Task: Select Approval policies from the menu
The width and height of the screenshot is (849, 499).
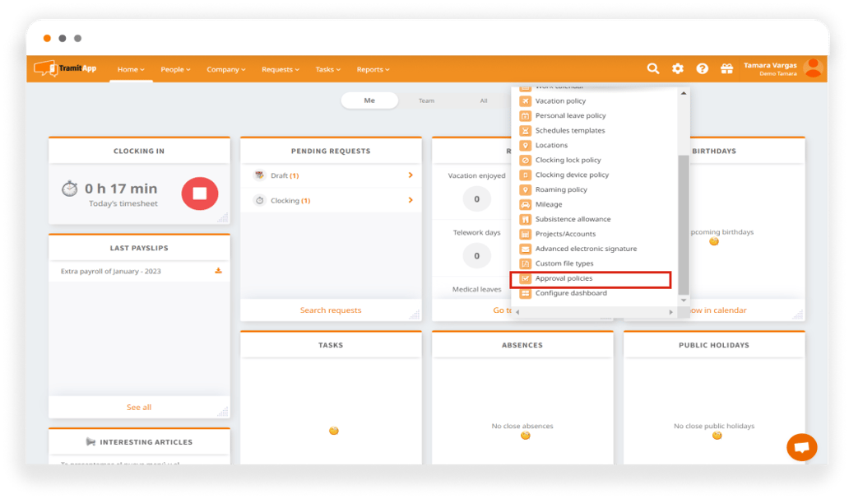Action: [x=564, y=278]
